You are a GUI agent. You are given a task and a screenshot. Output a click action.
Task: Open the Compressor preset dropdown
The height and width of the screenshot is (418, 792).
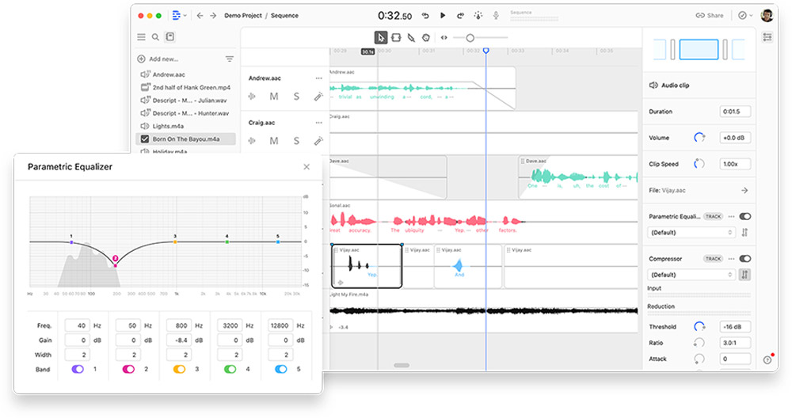pos(691,275)
